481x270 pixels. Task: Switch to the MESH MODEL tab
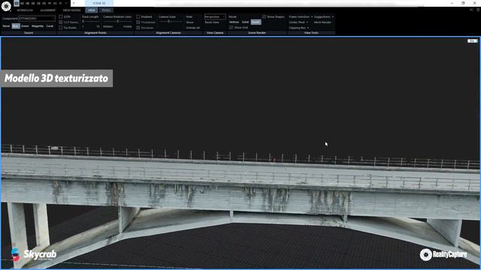click(x=71, y=10)
